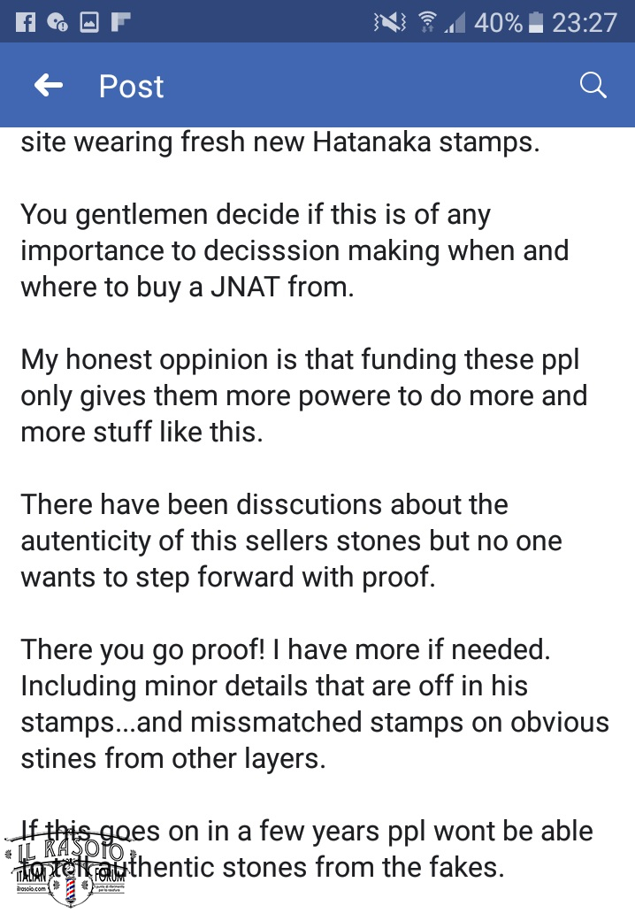Tap the "My honest oppinion" paragraph
Image resolution: width=635 pixels, height=913 pixels.
coord(303,395)
